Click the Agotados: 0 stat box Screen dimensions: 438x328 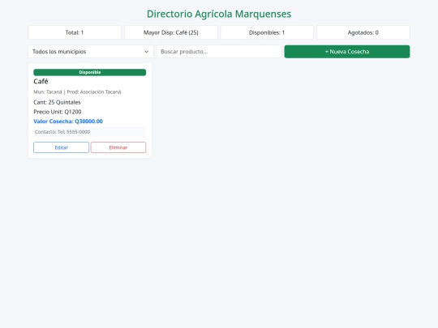click(x=363, y=32)
